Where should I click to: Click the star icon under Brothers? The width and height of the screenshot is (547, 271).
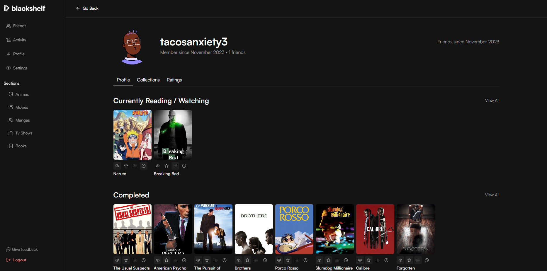[247, 260]
